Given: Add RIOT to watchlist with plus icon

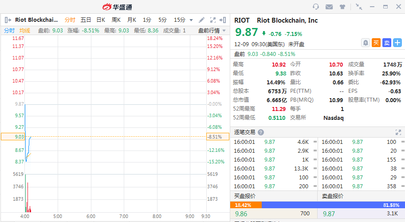Looking at the screenshot, I should 397,43.
